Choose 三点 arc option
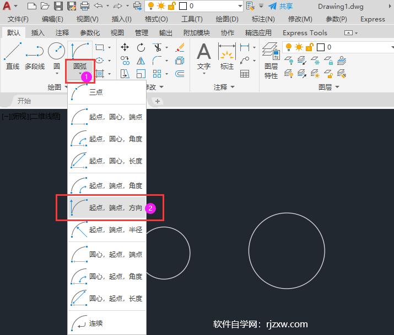The width and height of the screenshot is (394, 335). 107,92
